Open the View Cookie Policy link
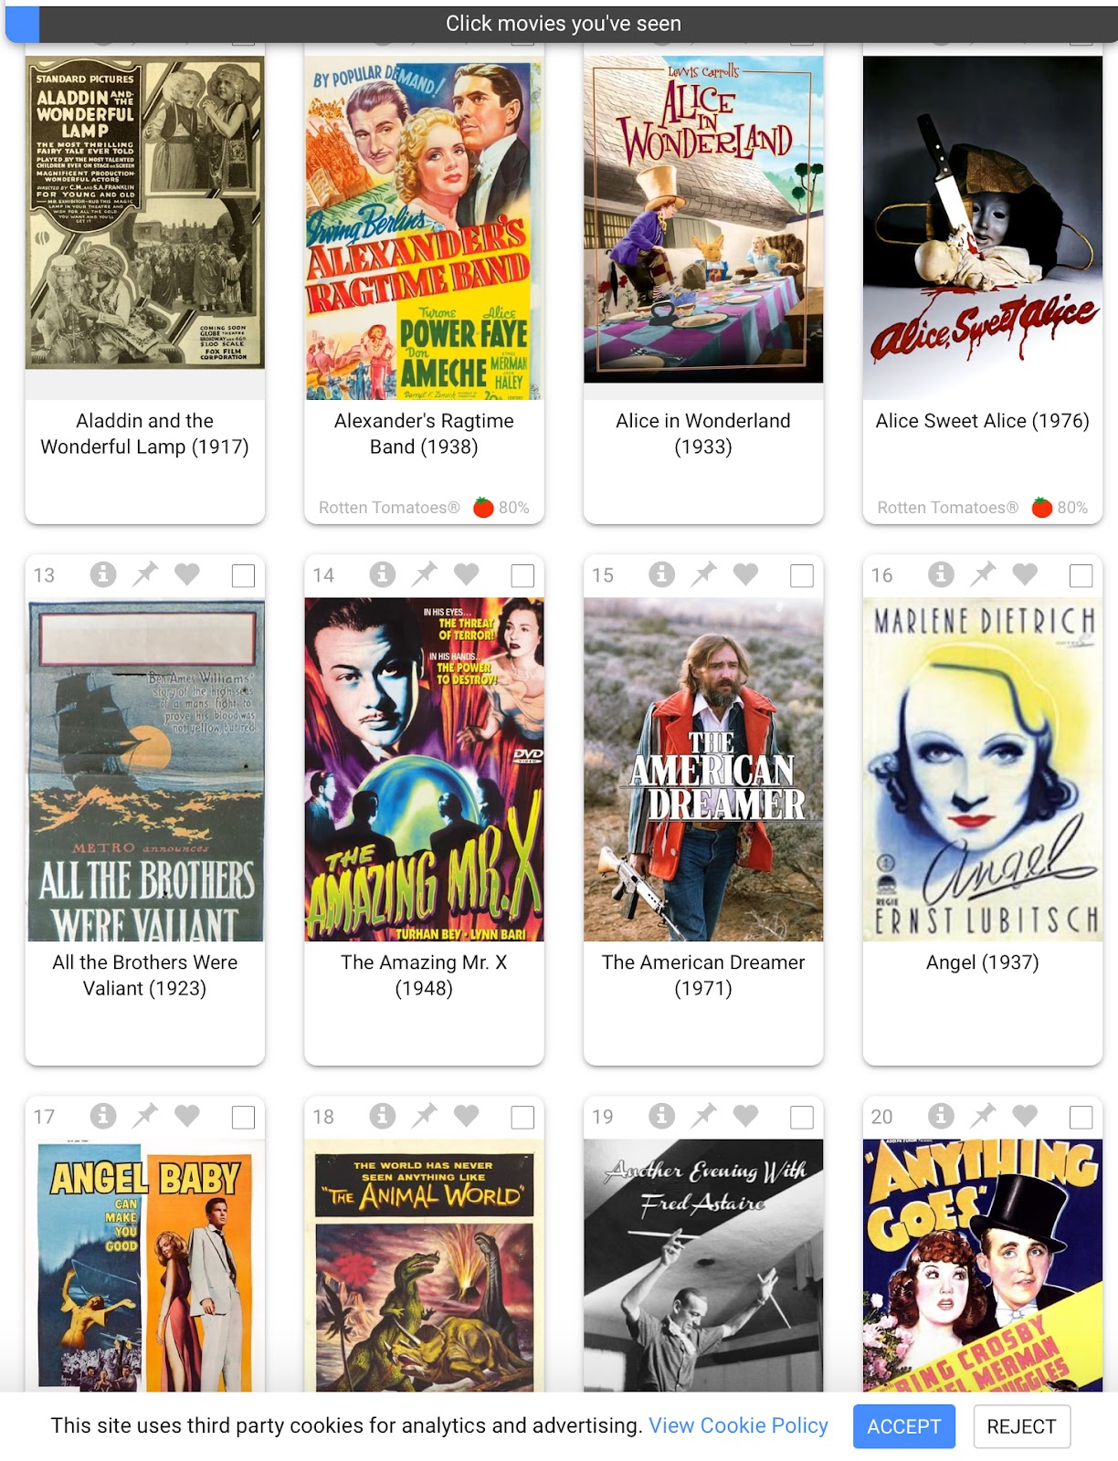Screen dimensions: 1118x1461 [x=739, y=1425]
